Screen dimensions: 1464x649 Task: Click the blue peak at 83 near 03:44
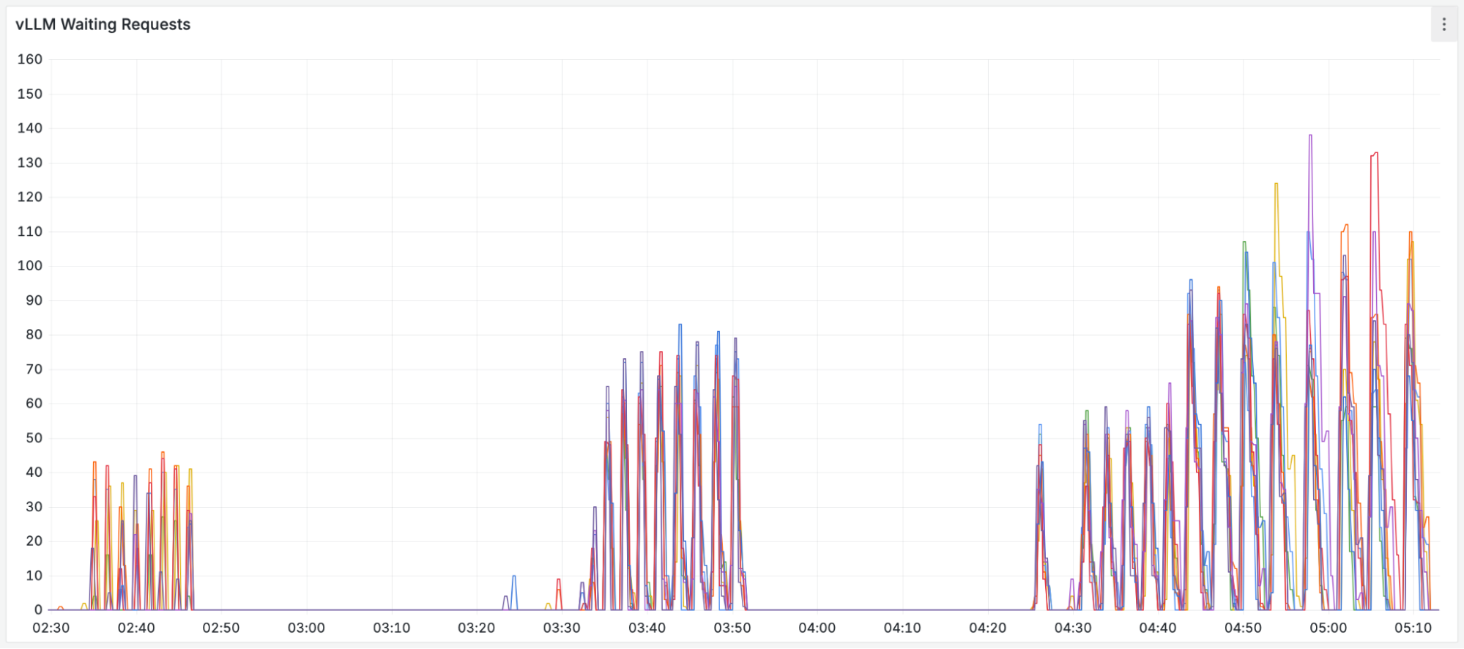click(x=680, y=324)
